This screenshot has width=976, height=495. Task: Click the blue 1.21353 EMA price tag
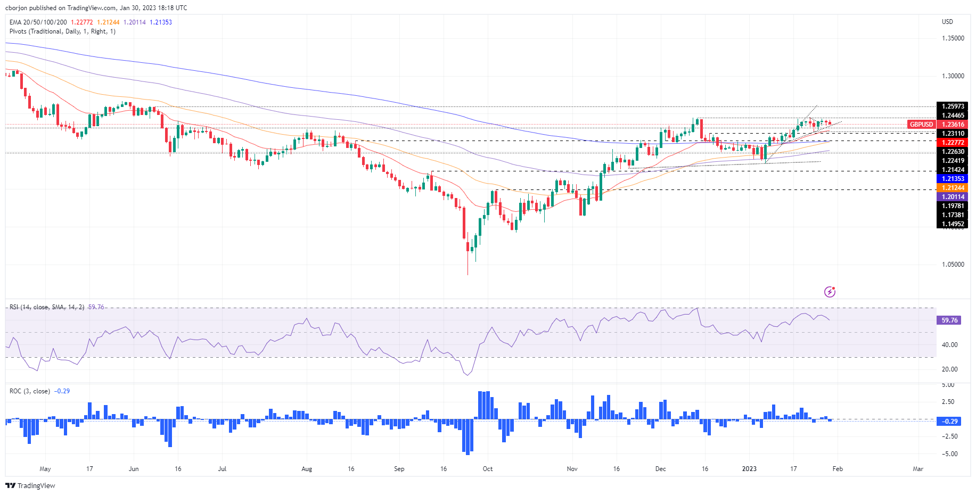tap(953, 179)
